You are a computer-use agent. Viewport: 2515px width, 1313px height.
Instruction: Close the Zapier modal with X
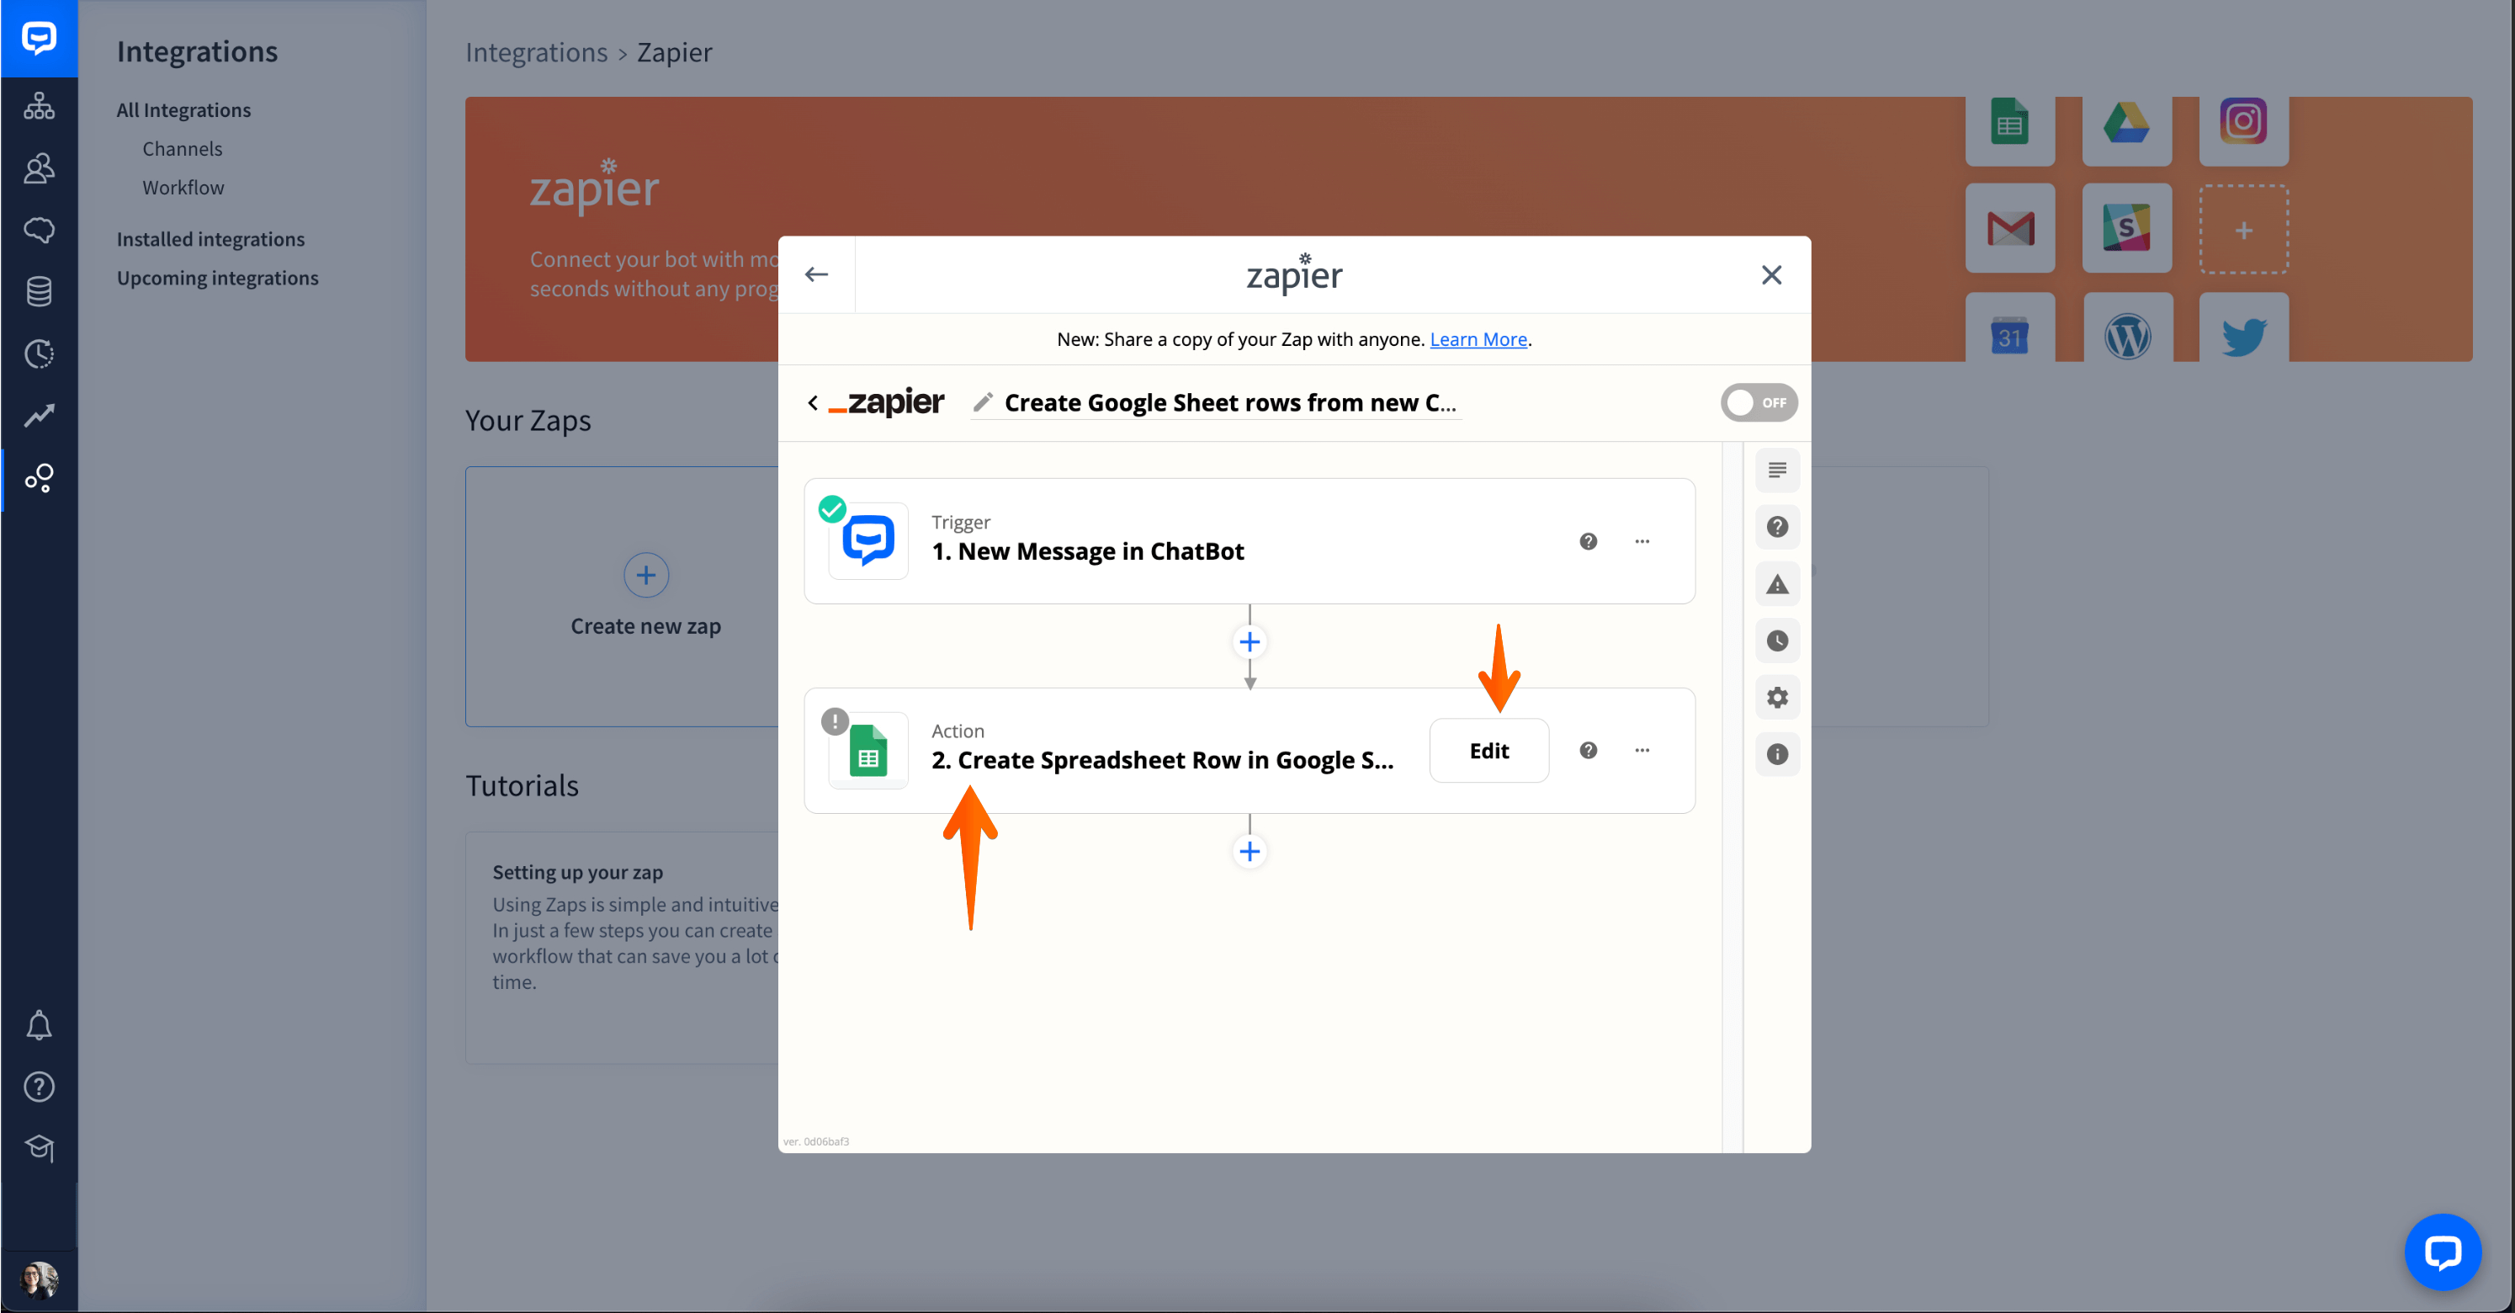click(x=1771, y=274)
